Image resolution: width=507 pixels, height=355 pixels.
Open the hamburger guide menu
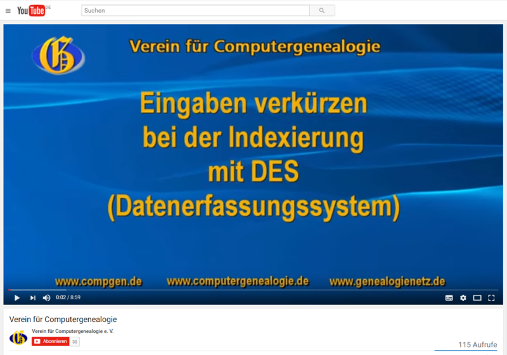point(8,11)
